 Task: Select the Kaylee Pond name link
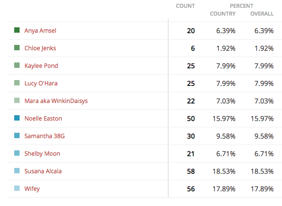click(41, 66)
